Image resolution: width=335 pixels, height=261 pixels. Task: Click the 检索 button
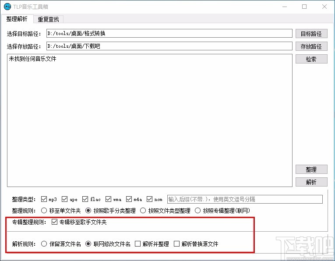[311, 59]
